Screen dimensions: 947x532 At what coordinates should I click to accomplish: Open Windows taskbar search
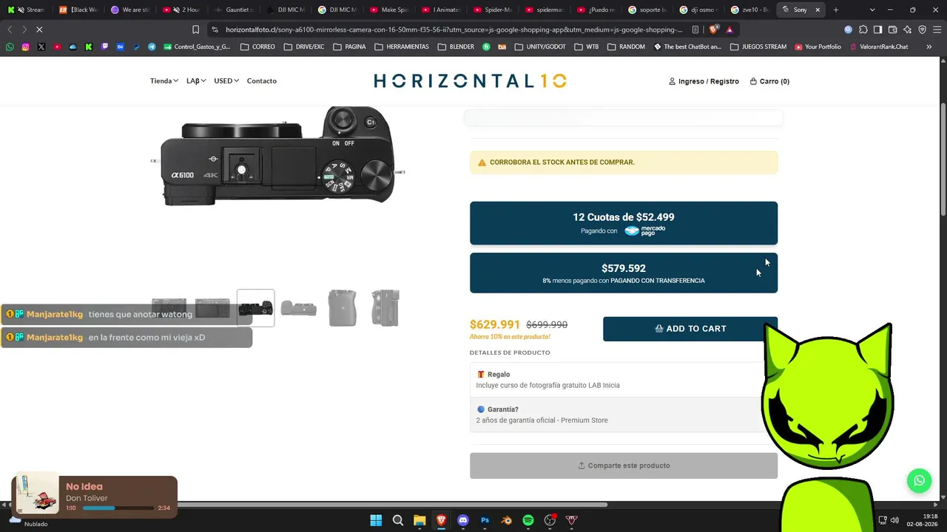point(398,520)
